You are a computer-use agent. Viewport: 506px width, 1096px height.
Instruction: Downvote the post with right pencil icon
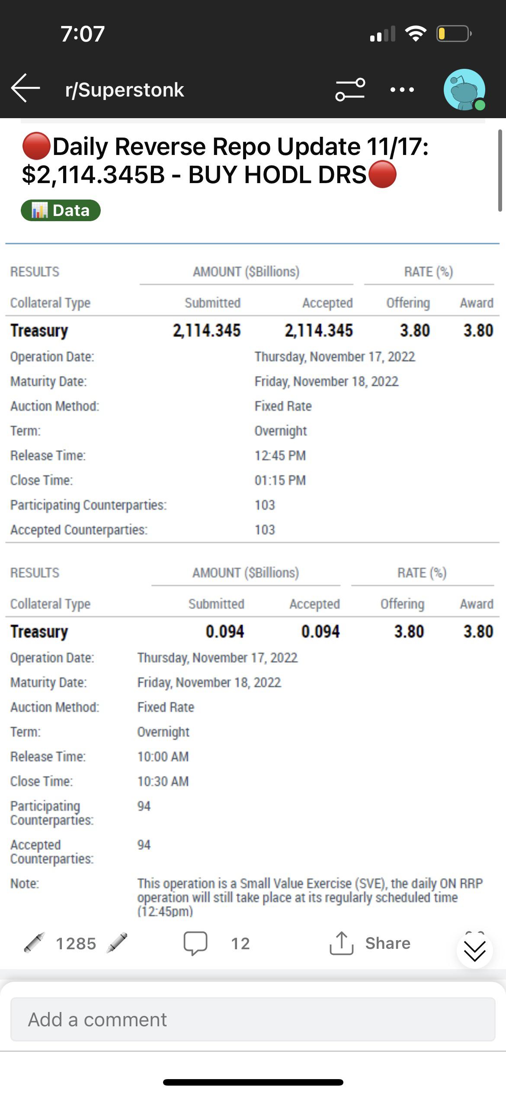117,943
